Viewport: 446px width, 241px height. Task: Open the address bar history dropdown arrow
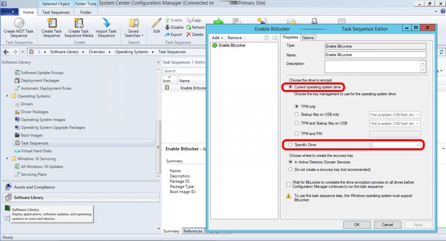click(x=23, y=52)
